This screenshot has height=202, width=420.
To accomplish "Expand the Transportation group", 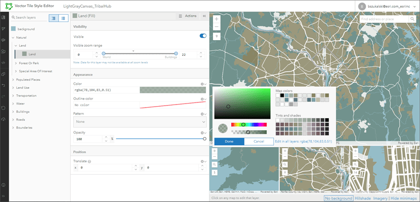I will [x=13, y=95].
